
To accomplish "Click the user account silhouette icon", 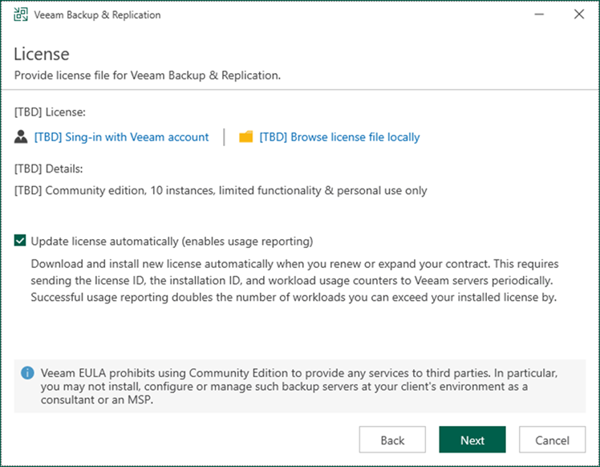I will point(21,136).
